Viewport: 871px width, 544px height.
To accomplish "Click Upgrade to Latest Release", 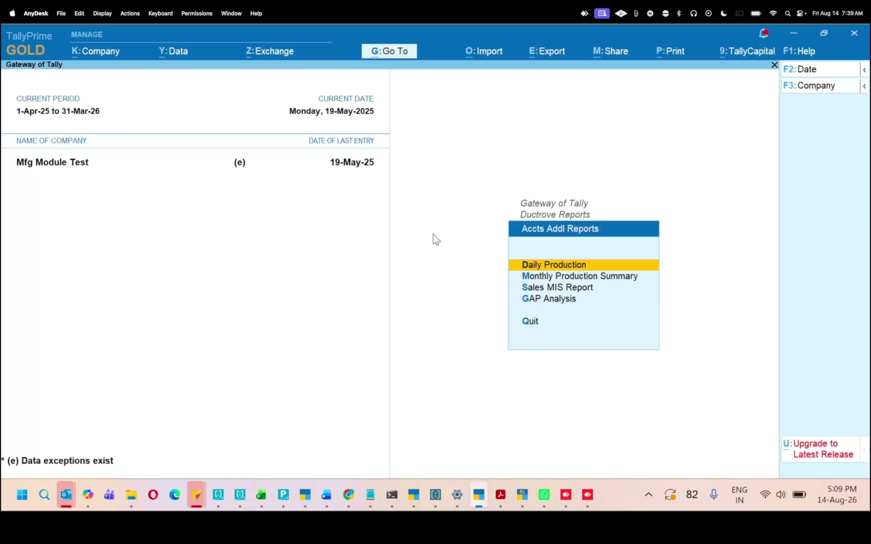I will point(821,449).
